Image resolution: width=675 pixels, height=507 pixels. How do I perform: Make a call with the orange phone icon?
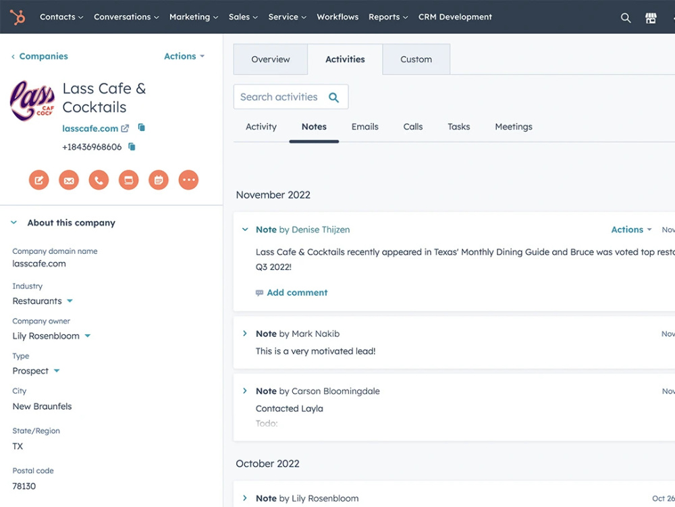coord(99,180)
